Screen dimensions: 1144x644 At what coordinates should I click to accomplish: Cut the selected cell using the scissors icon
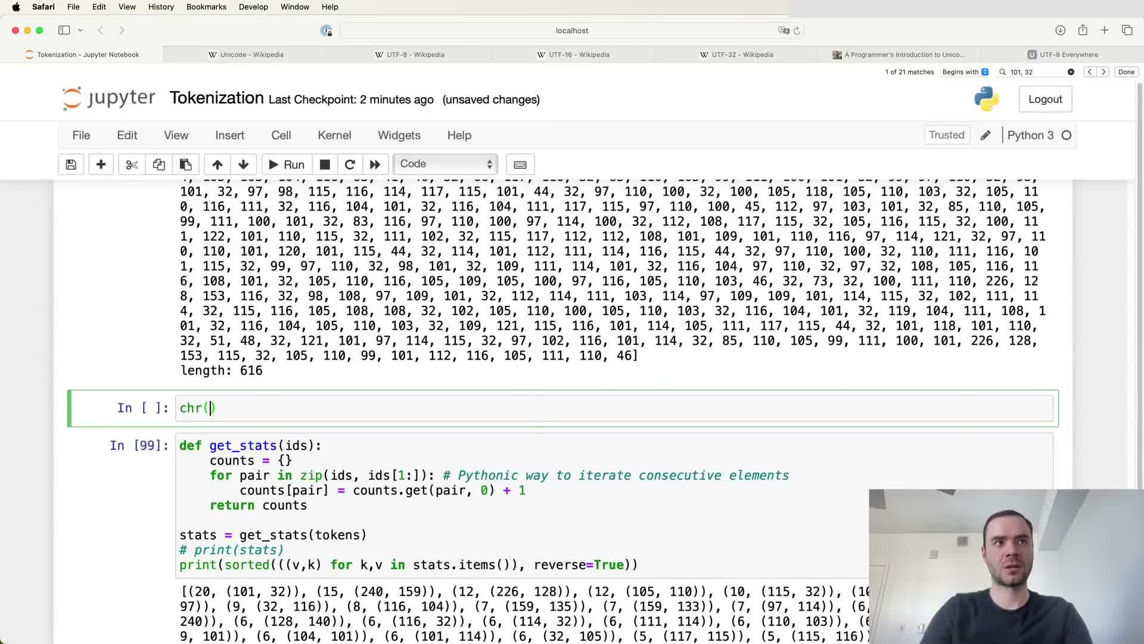[132, 165]
